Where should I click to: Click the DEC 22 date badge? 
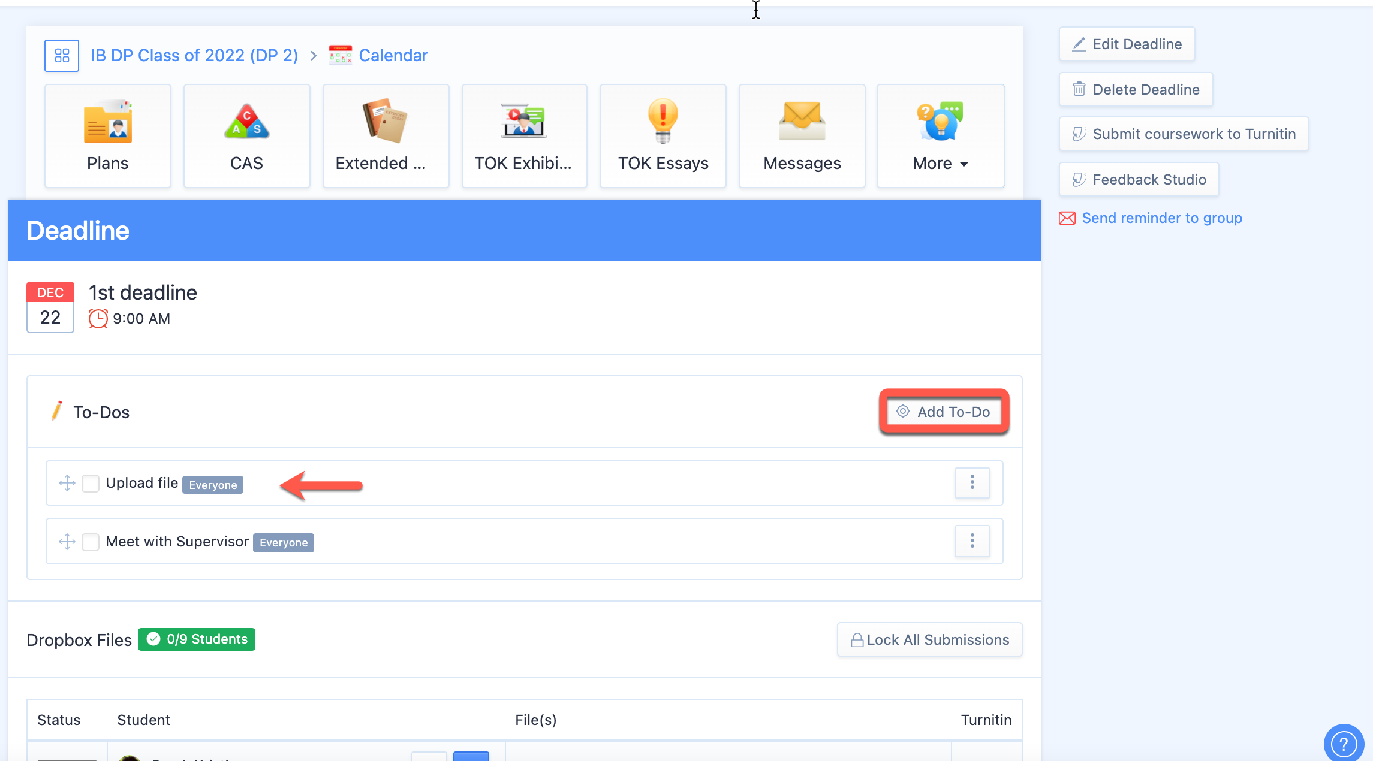[50, 307]
